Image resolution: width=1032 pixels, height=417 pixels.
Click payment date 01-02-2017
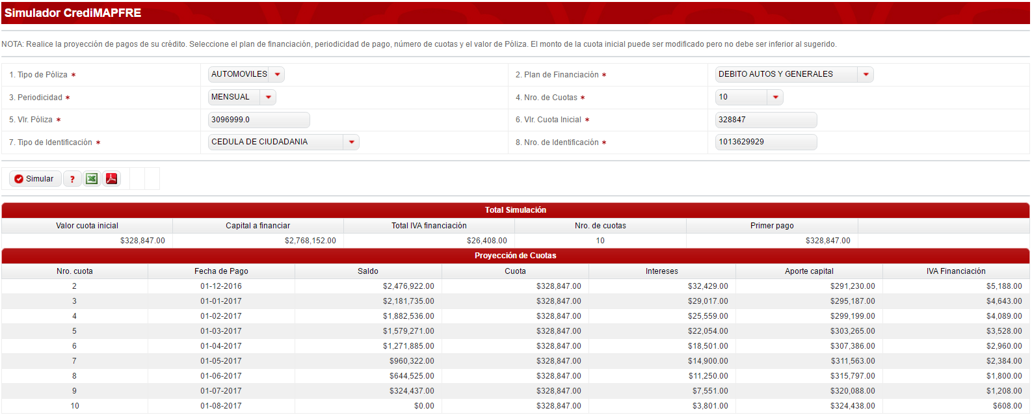(x=221, y=316)
